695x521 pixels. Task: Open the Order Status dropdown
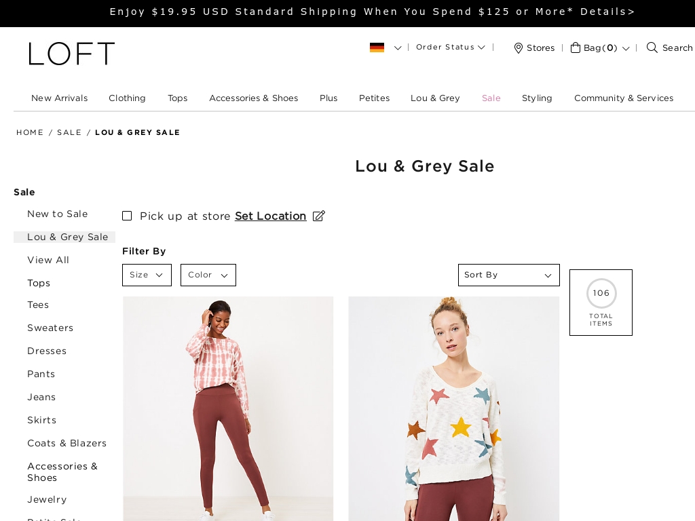[x=450, y=47]
